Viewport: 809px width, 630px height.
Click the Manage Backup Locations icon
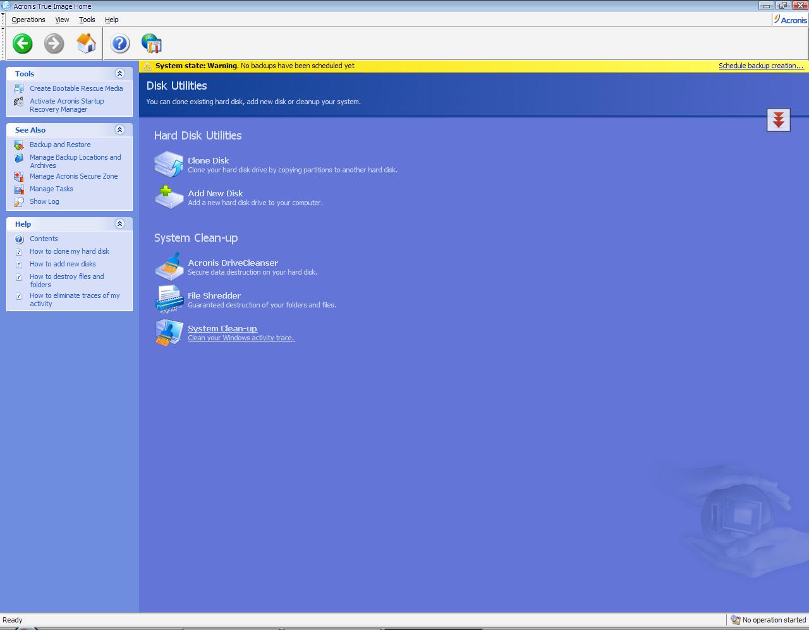pos(19,157)
